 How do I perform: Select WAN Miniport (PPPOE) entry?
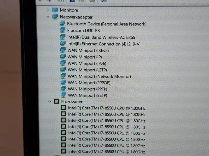pos(89,83)
